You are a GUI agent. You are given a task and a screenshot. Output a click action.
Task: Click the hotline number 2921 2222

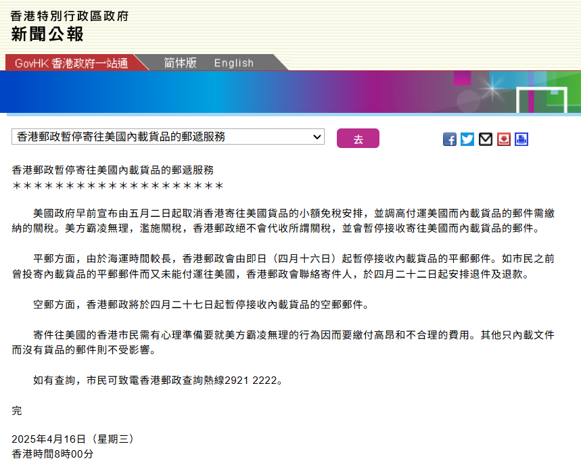tap(250, 380)
